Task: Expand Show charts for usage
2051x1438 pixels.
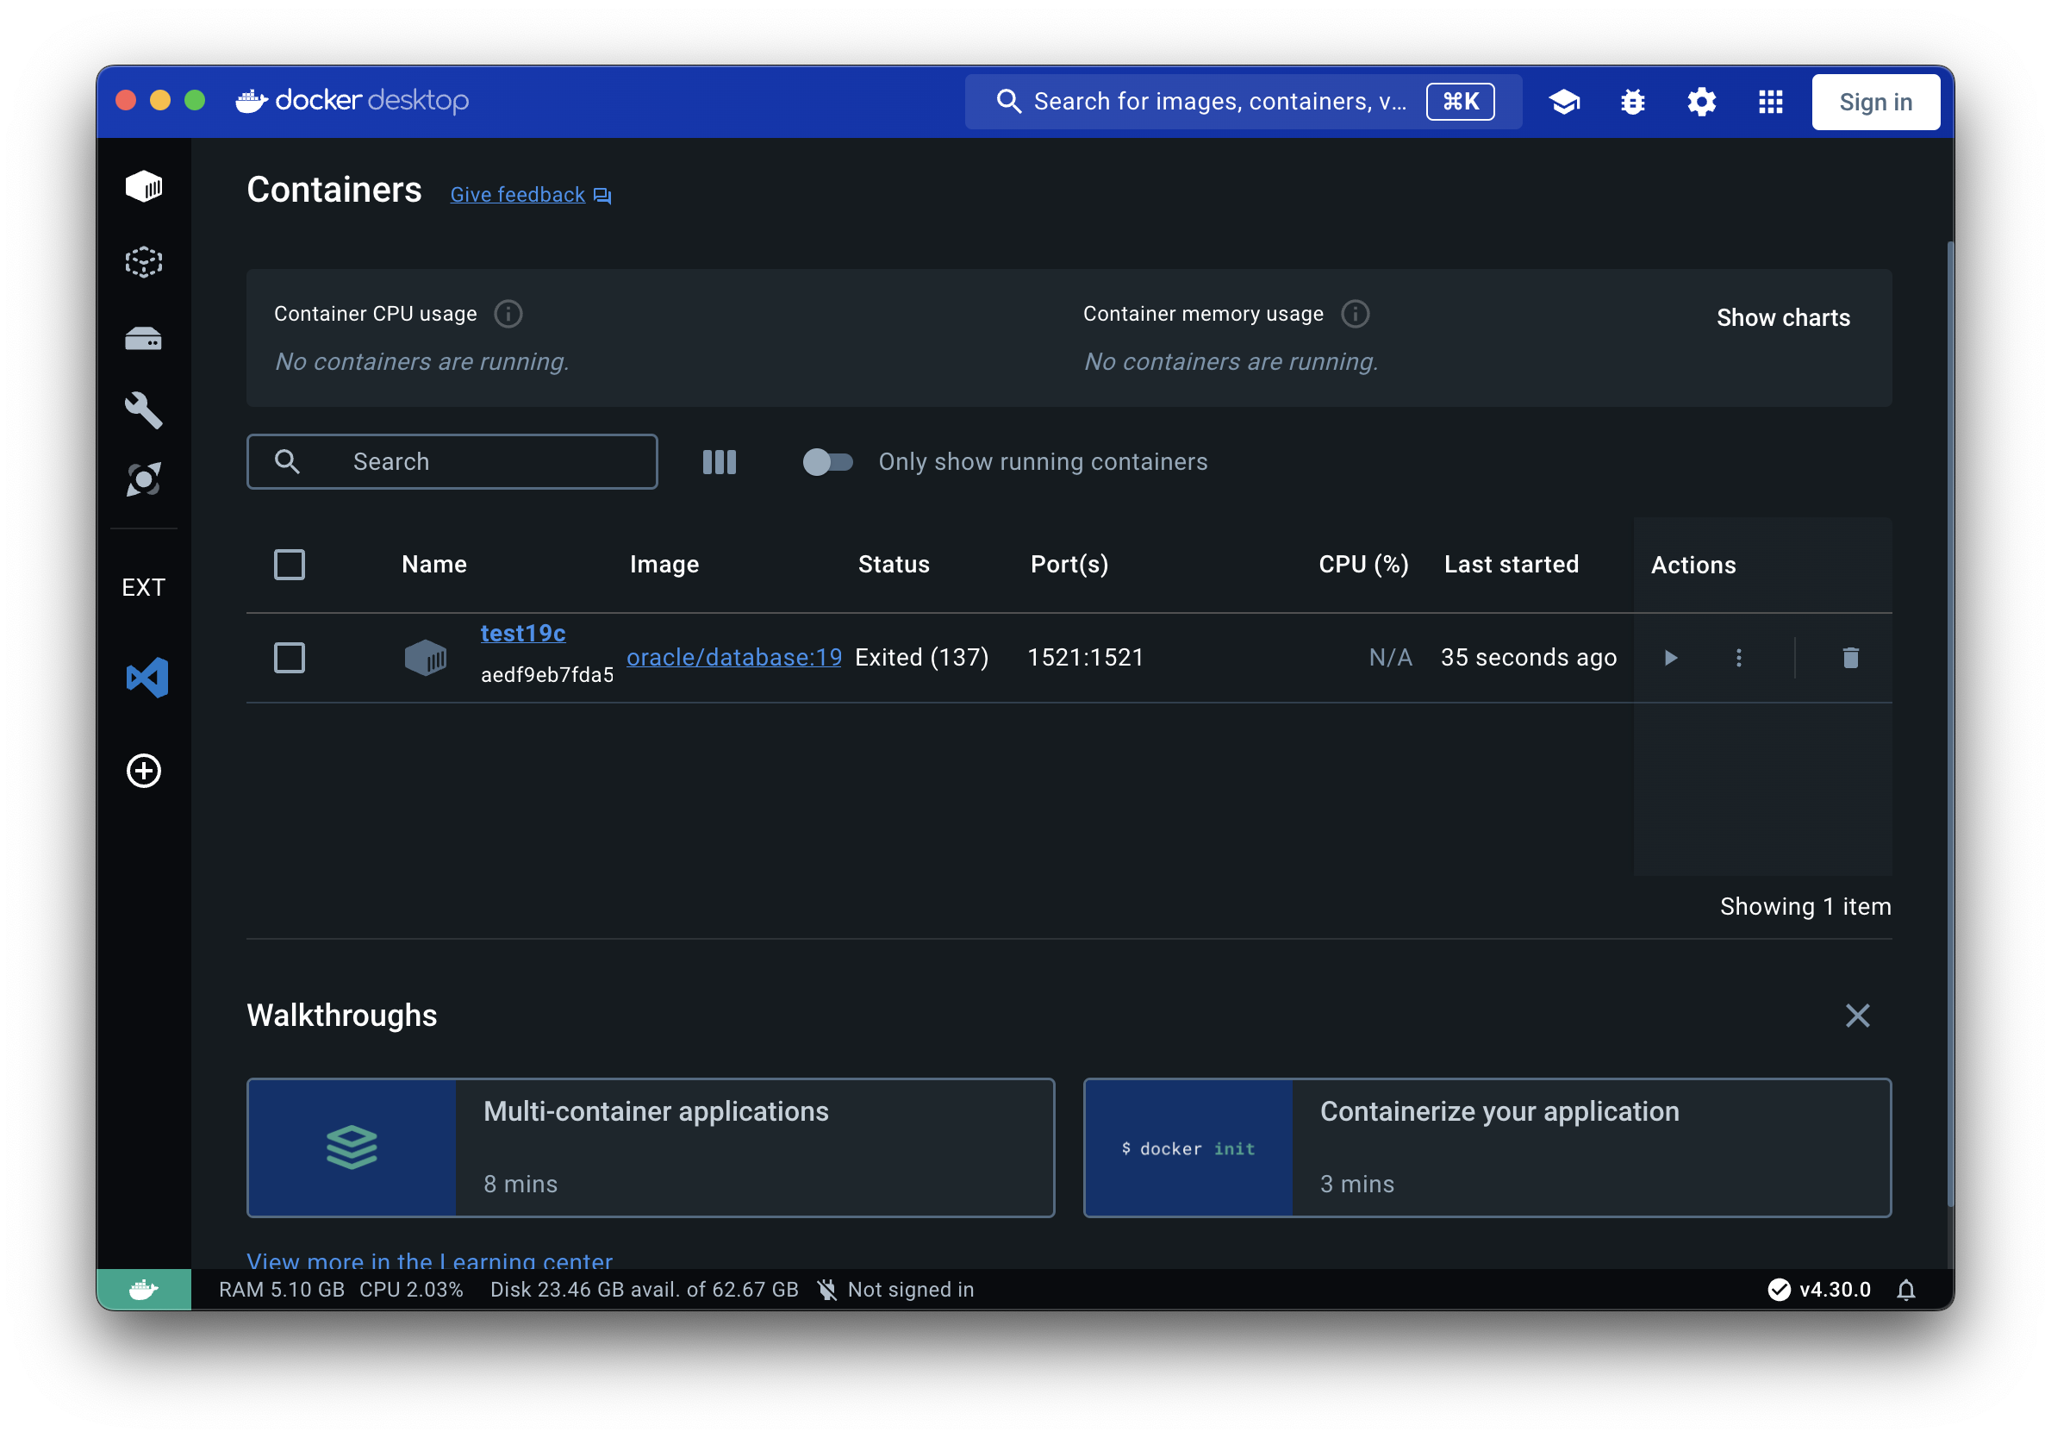Action: click(x=1782, y=317)
